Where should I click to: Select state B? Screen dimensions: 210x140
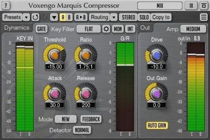[x=69, y=17]
